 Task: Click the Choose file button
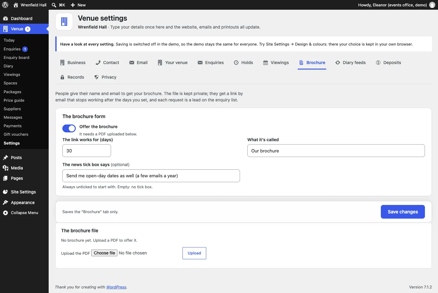click(x=104, y=253)
